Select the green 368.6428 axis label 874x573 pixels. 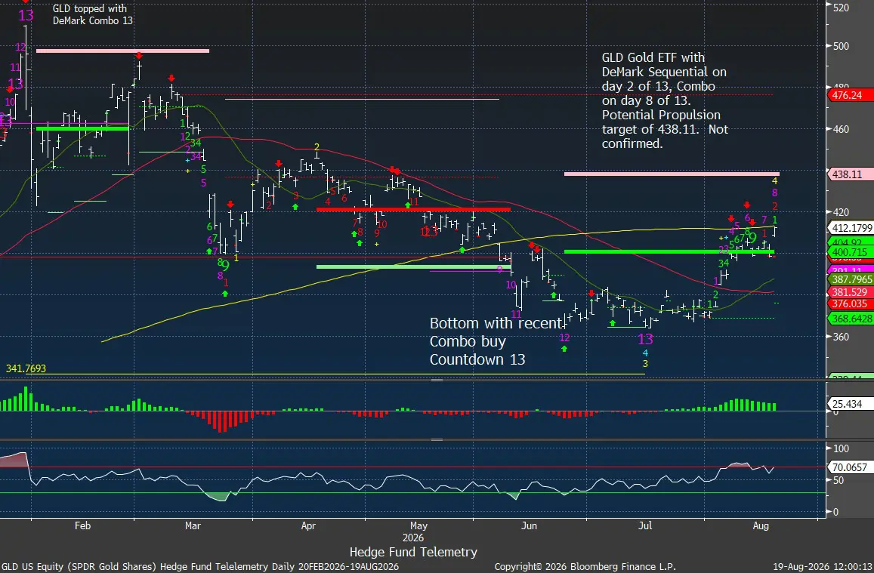click(851, 319)
